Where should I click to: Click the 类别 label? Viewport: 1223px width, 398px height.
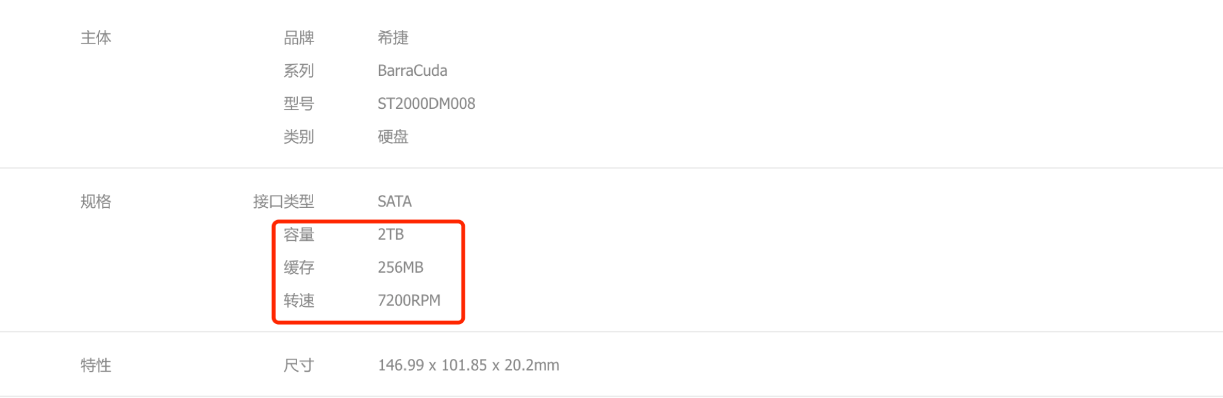(x=298, y=137)
